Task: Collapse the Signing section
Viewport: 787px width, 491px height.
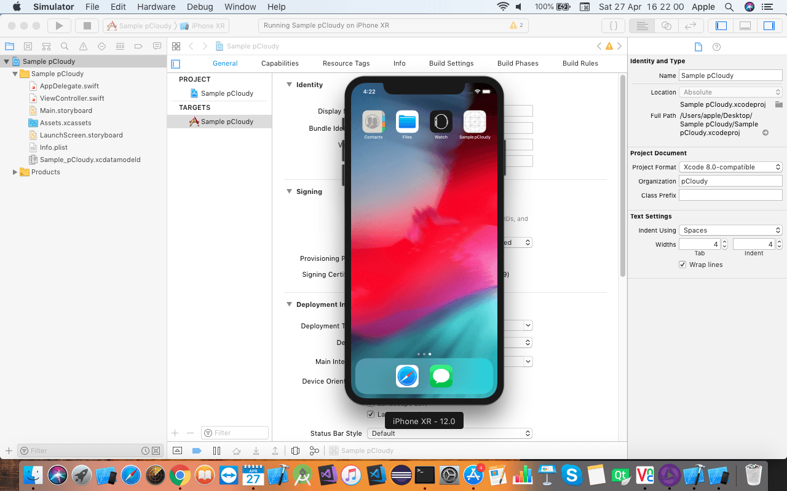Action: [289, 191]
